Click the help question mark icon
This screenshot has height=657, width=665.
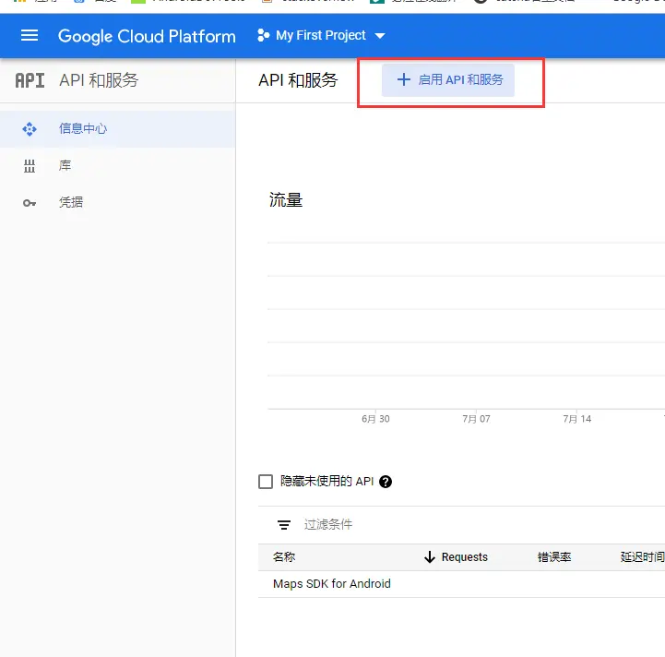(386, 482)
